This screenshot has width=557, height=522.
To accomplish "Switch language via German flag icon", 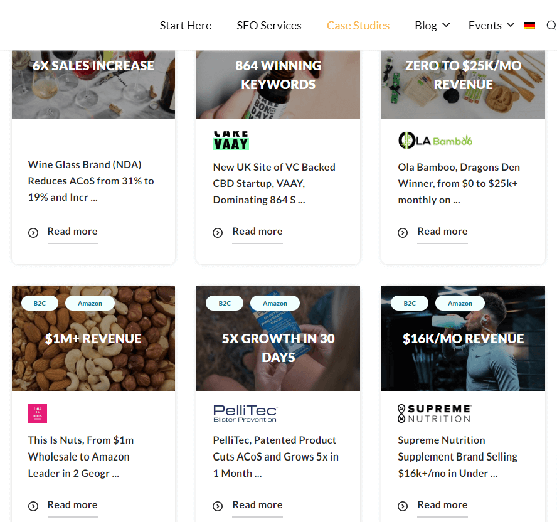I will point(529,26).
